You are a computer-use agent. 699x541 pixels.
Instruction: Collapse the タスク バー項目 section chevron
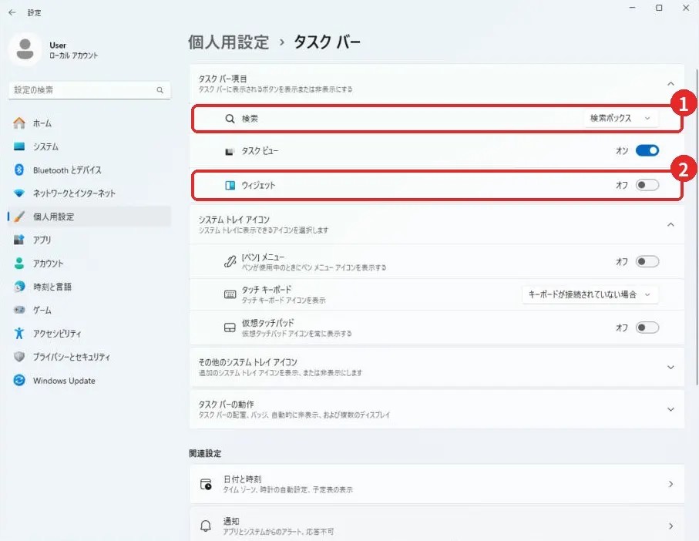670,84
